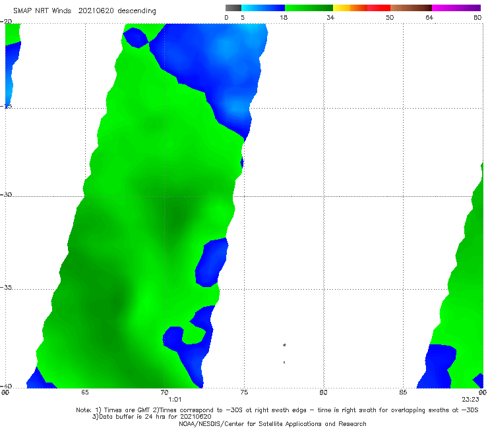Click the blue low-wind patch near 33S, 73E
This screenshot has height=428, width=488.
212,262
